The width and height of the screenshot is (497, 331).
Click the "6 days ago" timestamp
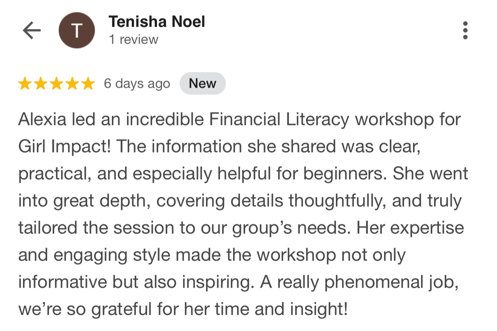tap(137, 84)
